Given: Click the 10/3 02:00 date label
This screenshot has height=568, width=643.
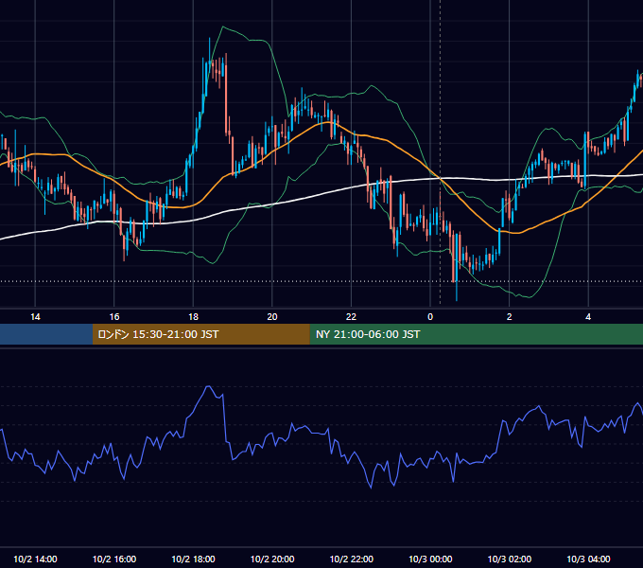Looking at the screenshot, I should [x=510, y=559].
